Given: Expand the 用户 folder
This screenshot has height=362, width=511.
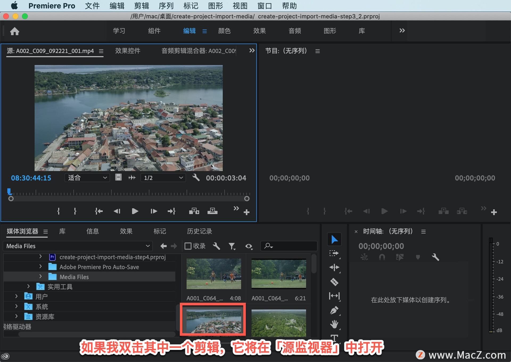Looking at the screenshot, I should [x=17, y=296].
